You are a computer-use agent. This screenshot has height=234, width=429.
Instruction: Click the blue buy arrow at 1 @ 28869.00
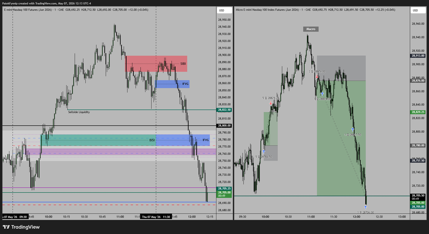point(322,94)
